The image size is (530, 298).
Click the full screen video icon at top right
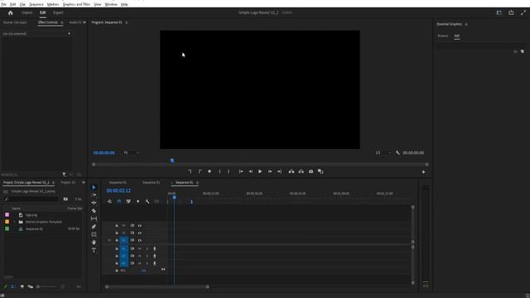point(523,12)
